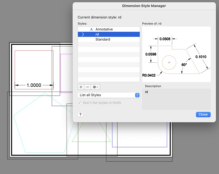Select the blue rectangle in drawing
The image size is (219, 174).
[140, 147]
